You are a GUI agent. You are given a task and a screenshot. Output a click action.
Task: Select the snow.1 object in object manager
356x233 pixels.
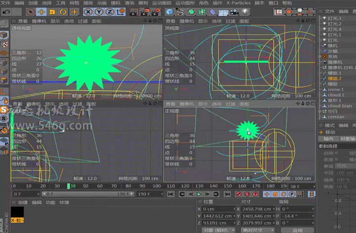(x=336, y=89)
